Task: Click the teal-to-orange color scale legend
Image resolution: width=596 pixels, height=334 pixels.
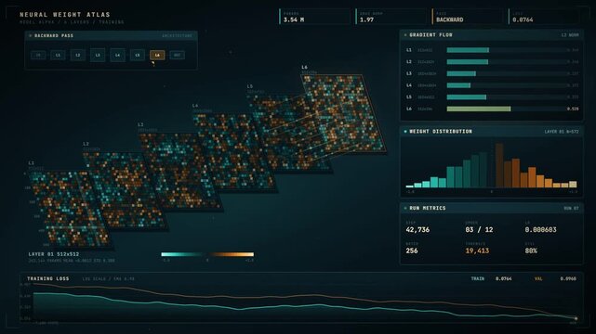Action: (x=207, y=254)
